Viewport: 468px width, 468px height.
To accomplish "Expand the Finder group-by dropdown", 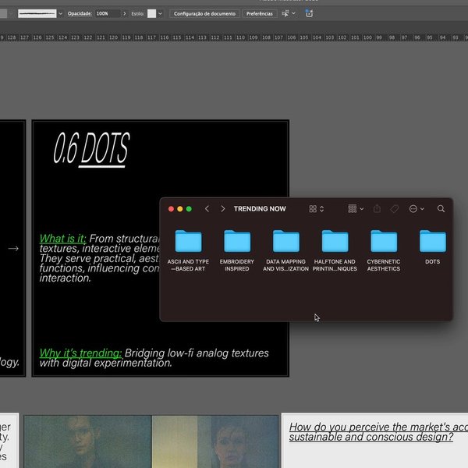I will pyautogui.click(x=356, y=209).
